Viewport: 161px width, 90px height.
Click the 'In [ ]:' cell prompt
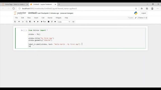pyautogui.click(x=24, y=30)
